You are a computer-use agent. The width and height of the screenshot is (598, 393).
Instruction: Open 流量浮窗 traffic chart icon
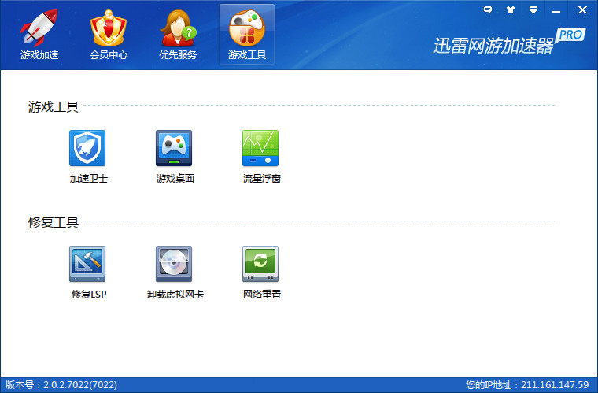pos(260,148)
